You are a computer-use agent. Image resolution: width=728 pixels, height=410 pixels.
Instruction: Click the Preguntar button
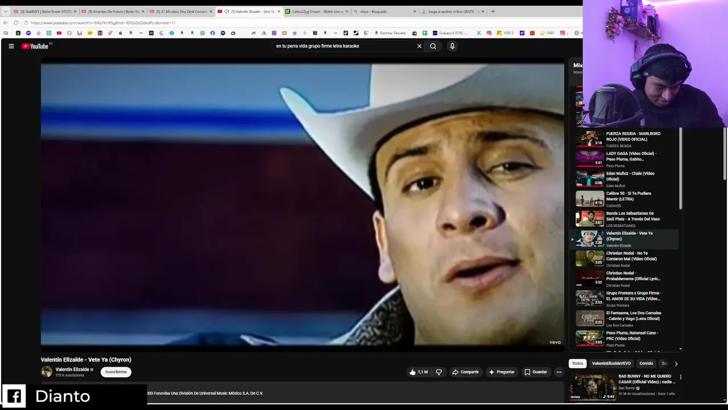click(502, 372)
